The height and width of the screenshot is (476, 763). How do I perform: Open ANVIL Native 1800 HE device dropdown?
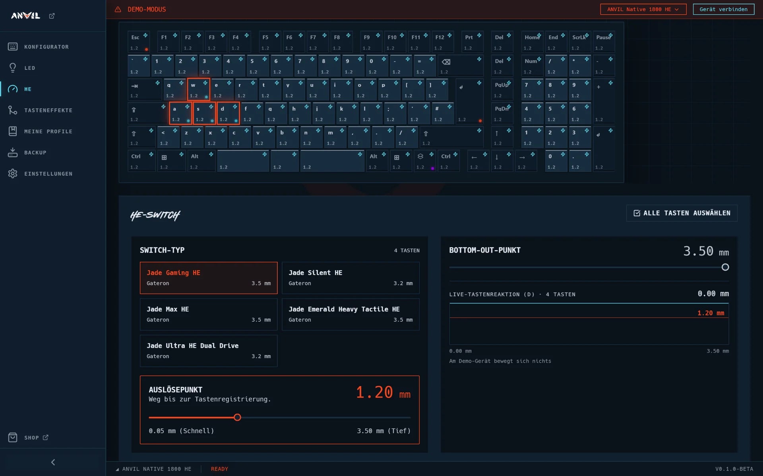[x=643, y=9]
